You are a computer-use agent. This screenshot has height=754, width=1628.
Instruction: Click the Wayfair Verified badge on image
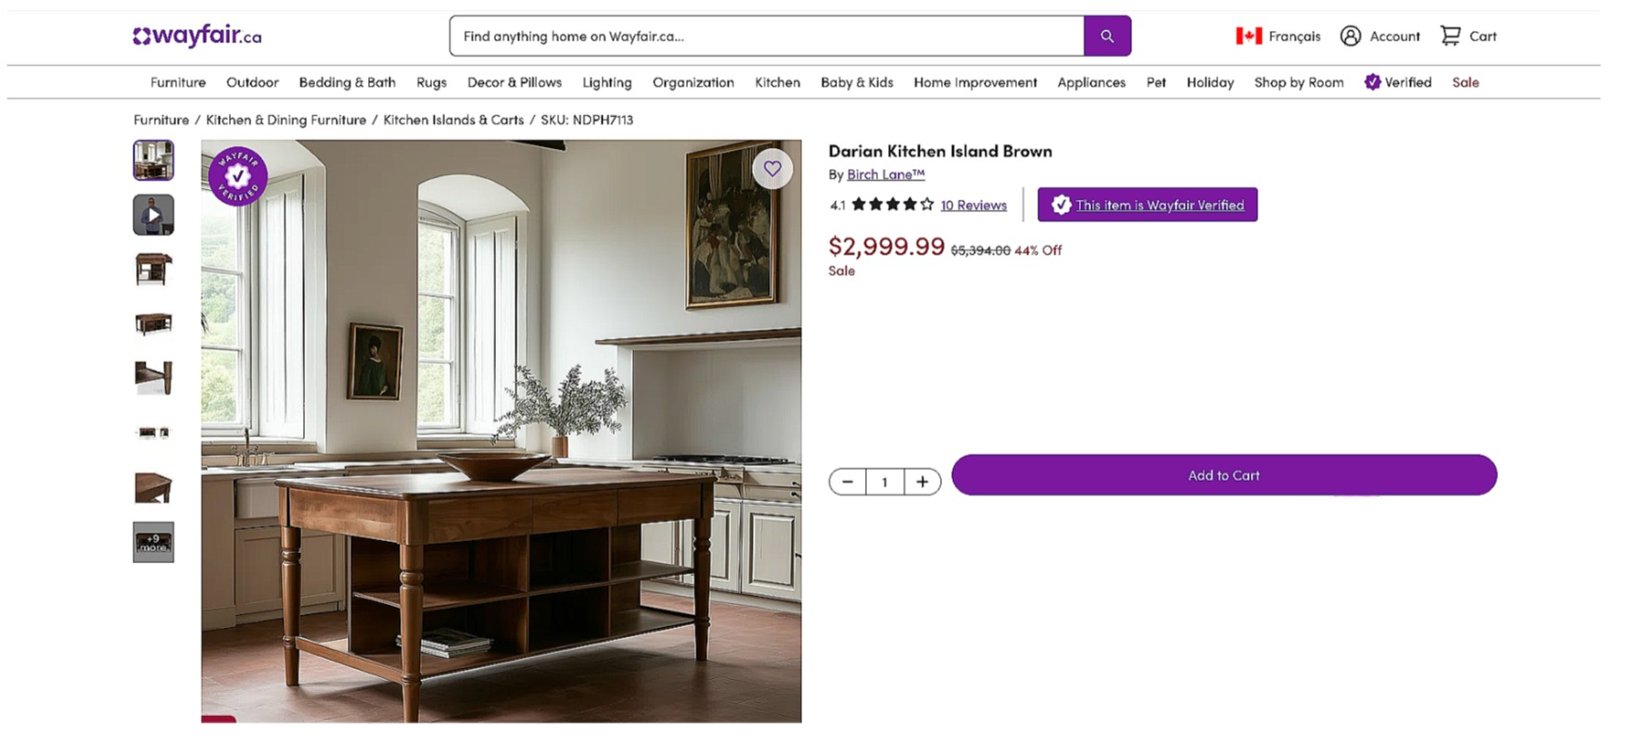point(238,176)
